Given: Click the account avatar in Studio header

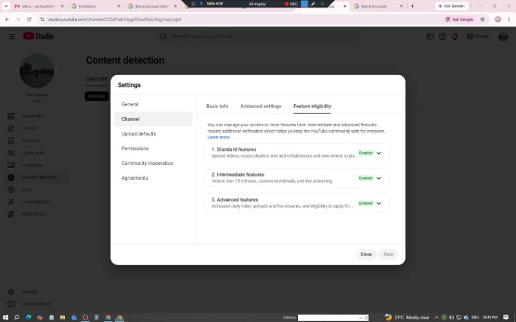Looking at the screenshot, I should tap(503, 37).
